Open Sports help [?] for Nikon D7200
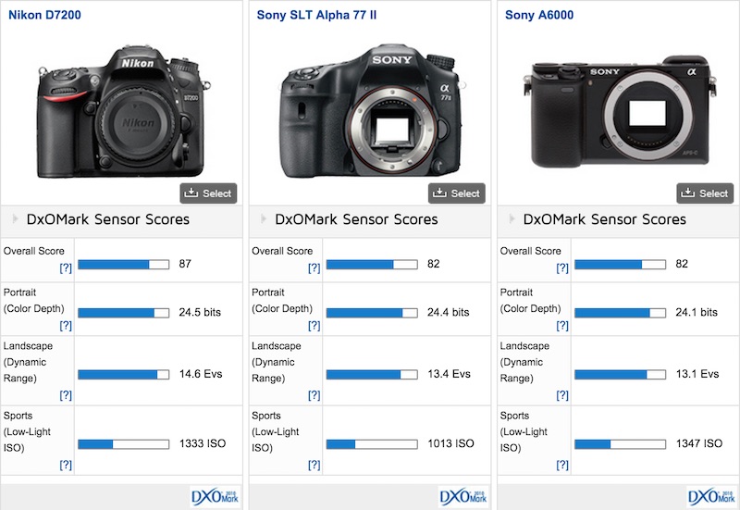The width and height of the screenshot is (740, 510). point(66,465)
